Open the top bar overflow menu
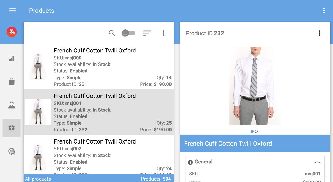 (324, 11)
